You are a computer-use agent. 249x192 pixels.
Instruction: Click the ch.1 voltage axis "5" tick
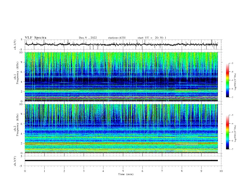(22, 40)
